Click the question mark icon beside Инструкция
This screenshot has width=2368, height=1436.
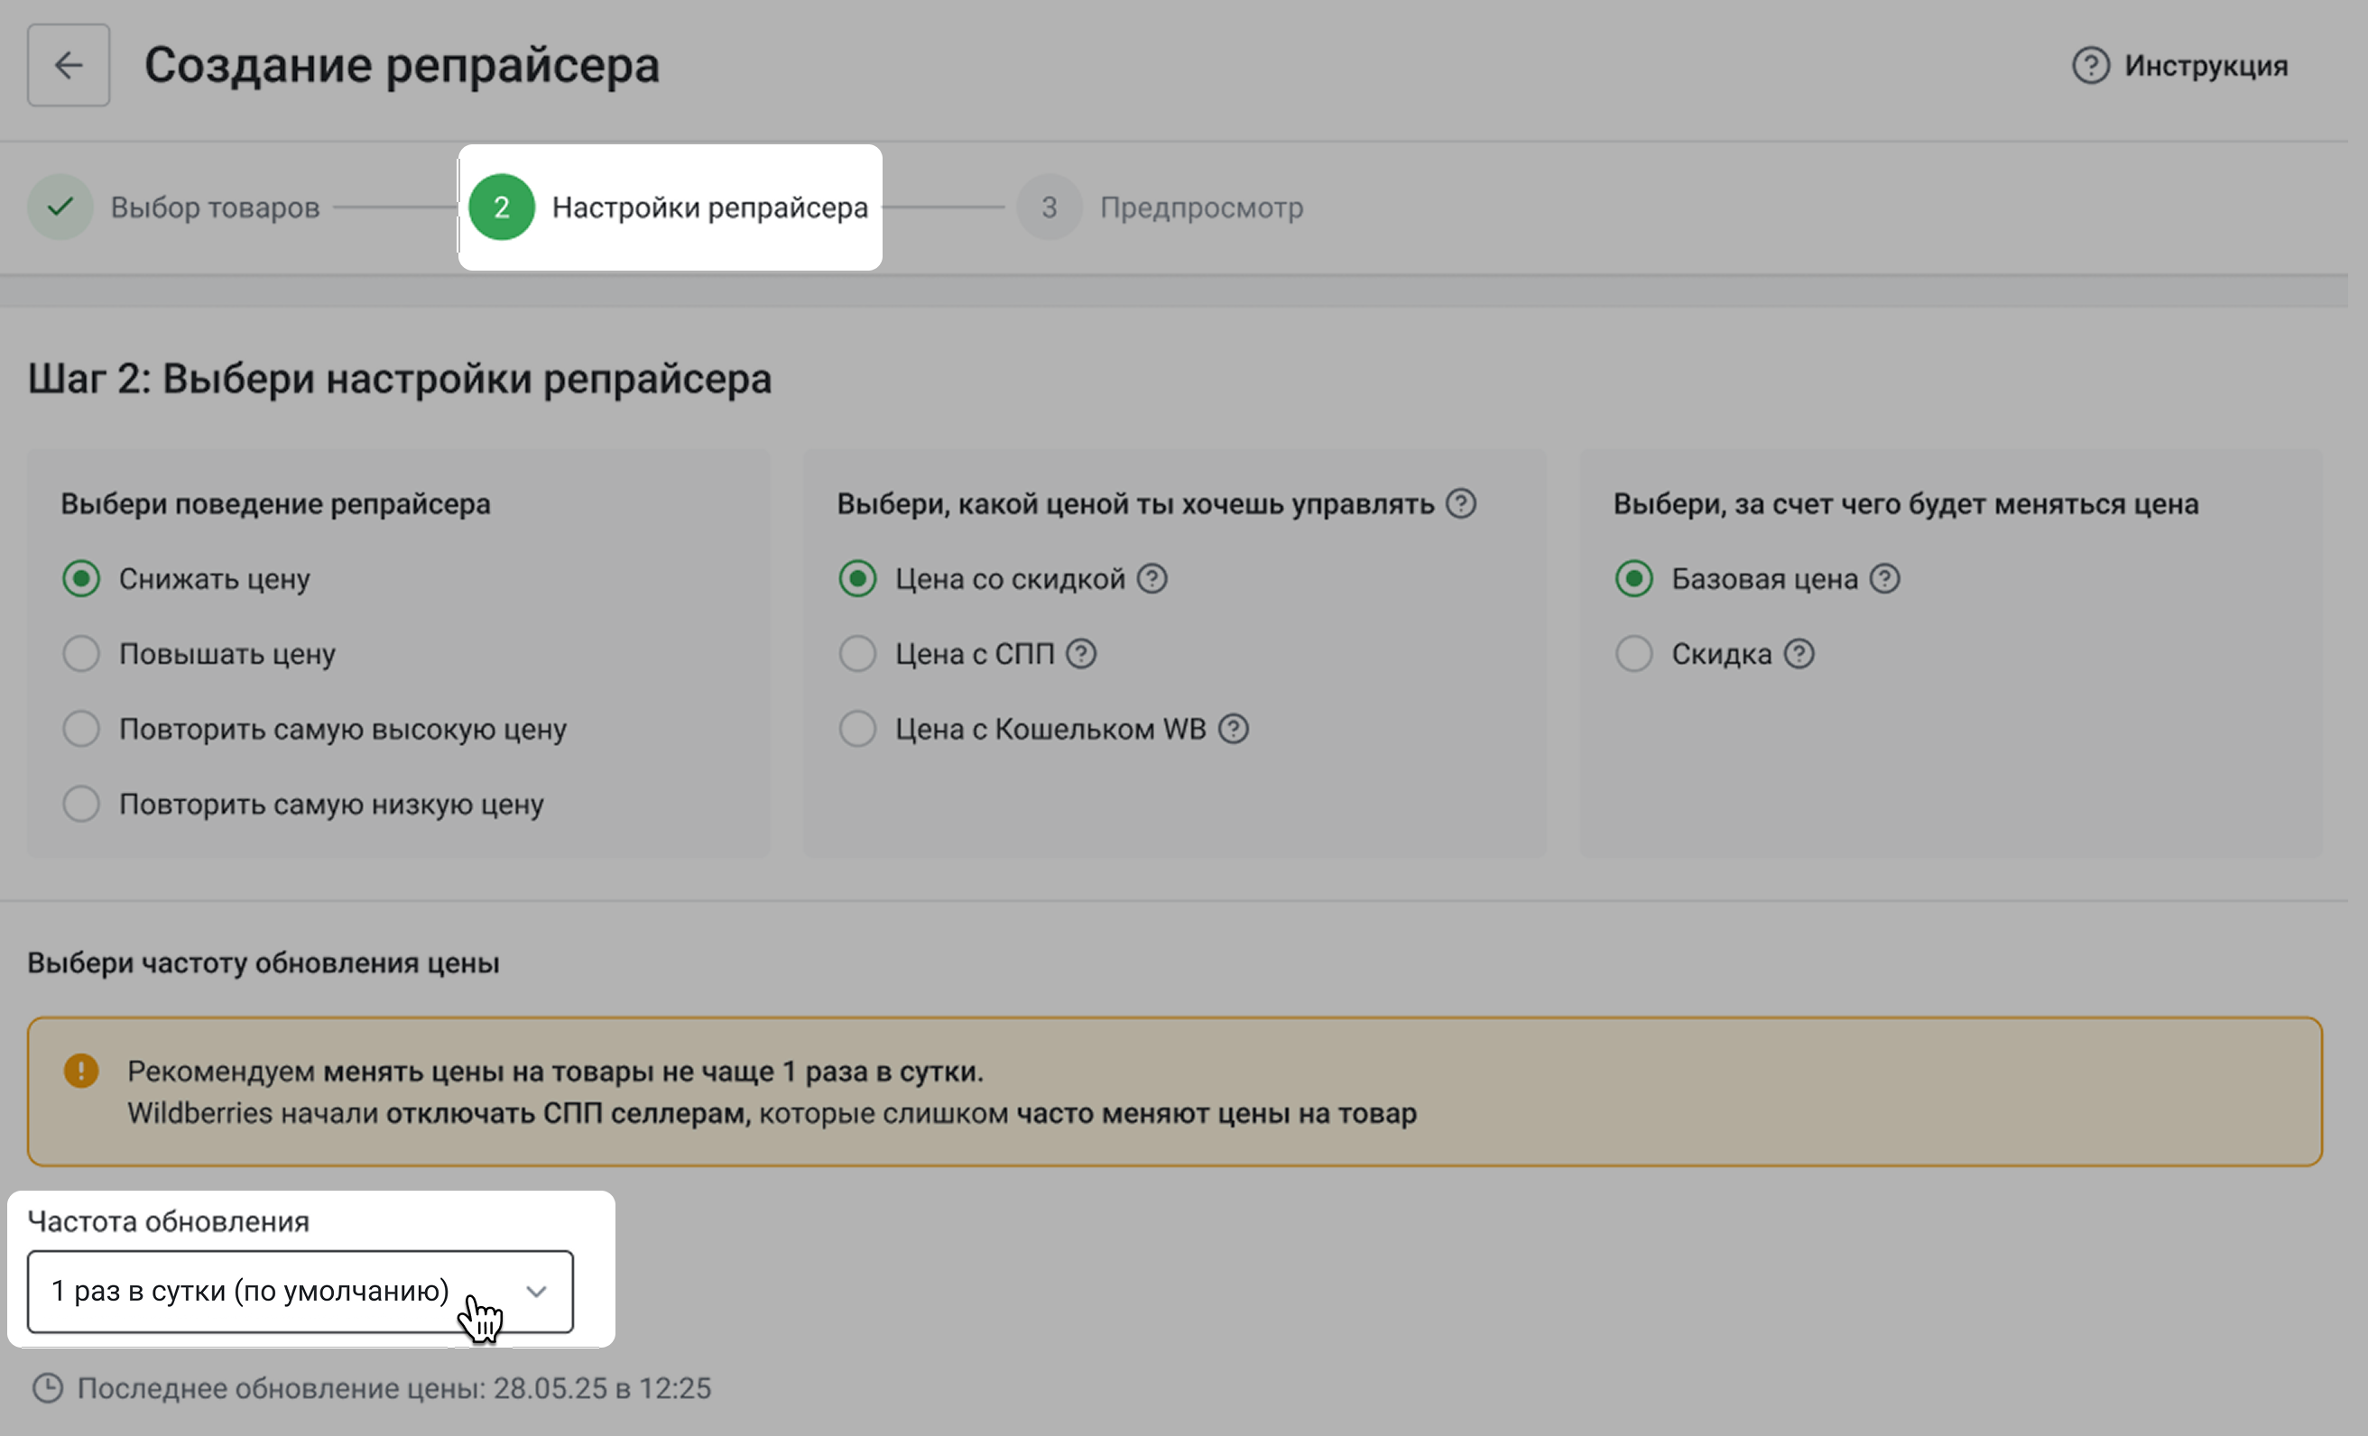coord(2090,65)
